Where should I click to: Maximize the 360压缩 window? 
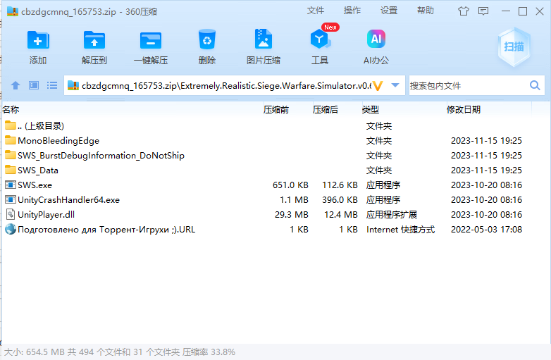[x=523, y=11]
